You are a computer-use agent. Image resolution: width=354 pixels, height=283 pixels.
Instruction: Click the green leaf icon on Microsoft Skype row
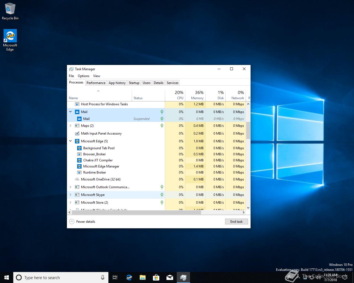(x=162, y=195)
